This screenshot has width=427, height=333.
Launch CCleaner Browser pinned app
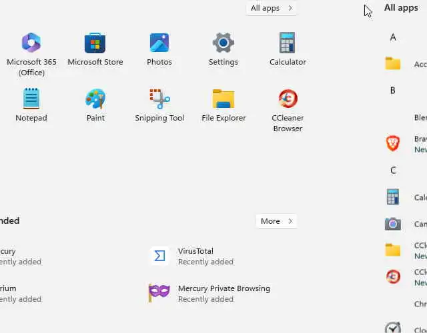click(x=288, y=111)
